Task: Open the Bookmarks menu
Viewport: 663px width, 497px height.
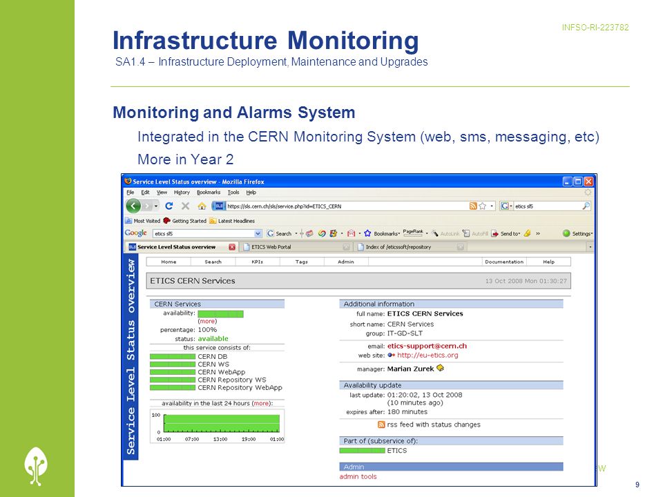Action: pyautogui.click(x=209, y=193)
